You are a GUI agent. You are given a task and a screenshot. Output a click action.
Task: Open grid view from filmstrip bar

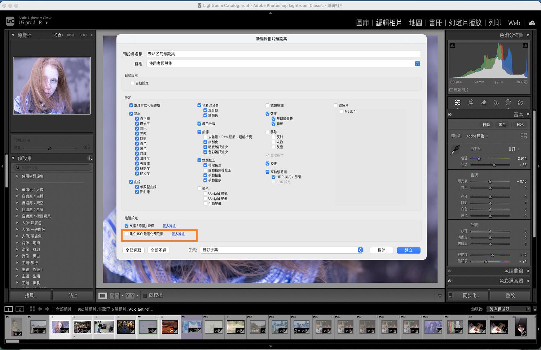point(32,309)
